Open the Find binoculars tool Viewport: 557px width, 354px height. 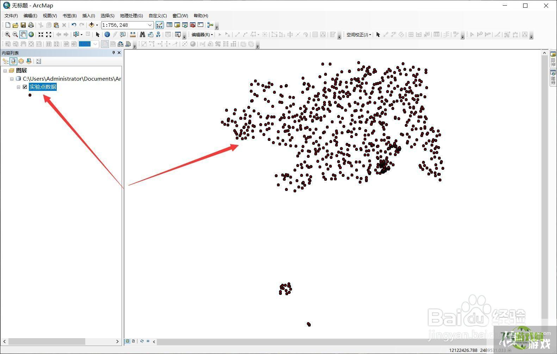pyautogui.click(x=142, y=35)
